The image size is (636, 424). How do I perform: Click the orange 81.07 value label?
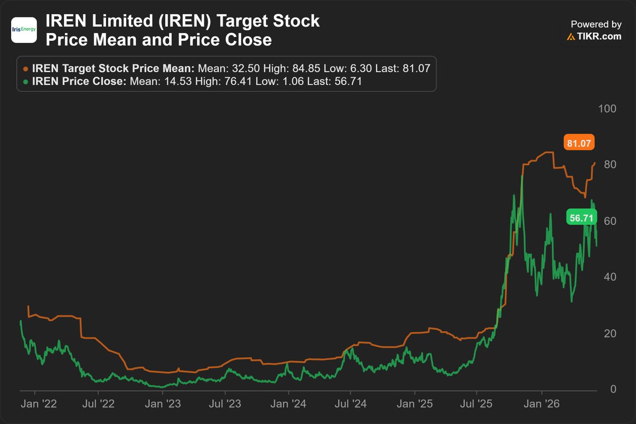(x=579, y=143)
